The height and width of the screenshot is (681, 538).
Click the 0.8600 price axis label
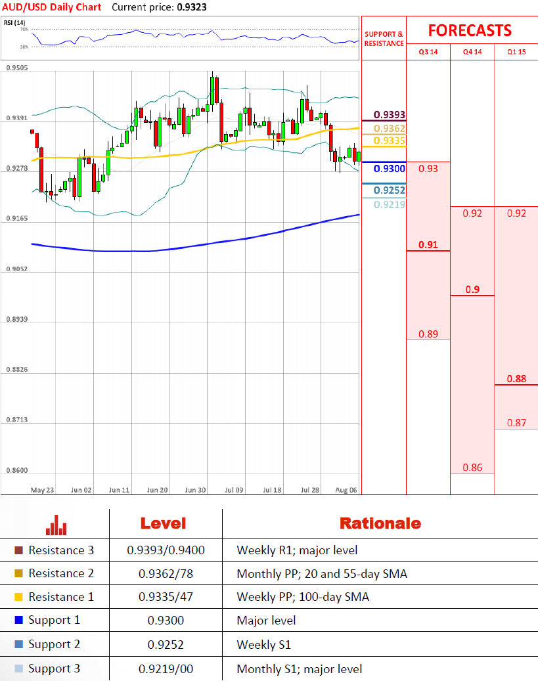click(x=17, y=470)
